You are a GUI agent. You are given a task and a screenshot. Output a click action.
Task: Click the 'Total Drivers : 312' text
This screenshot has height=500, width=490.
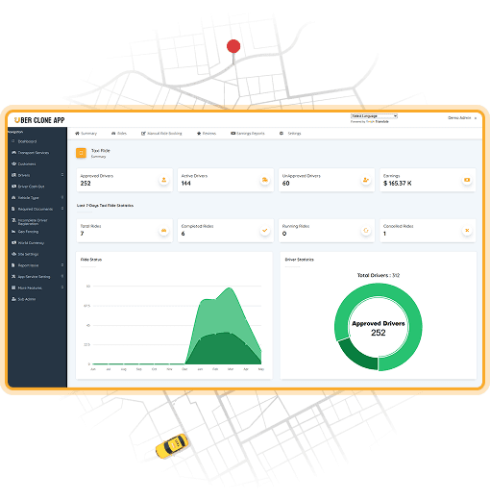[379, 275]
